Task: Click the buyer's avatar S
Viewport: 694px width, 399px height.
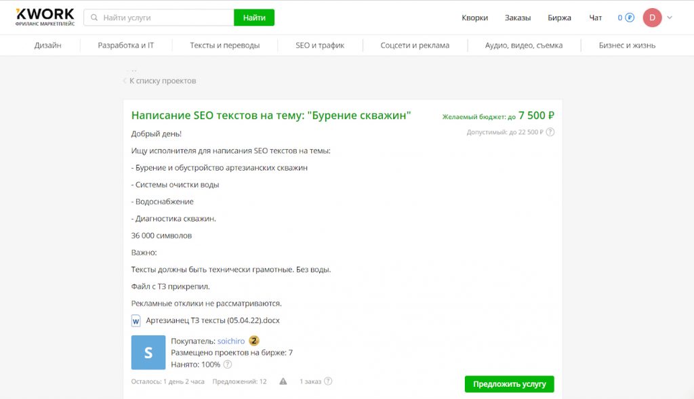Action: (148, 352)
